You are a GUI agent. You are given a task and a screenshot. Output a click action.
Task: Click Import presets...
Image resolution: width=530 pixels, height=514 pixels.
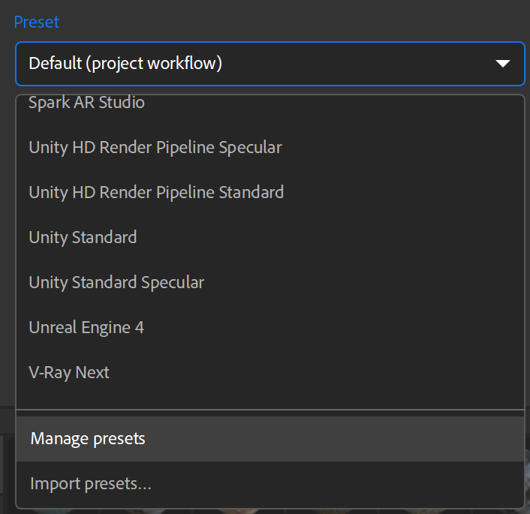(91, 484)
